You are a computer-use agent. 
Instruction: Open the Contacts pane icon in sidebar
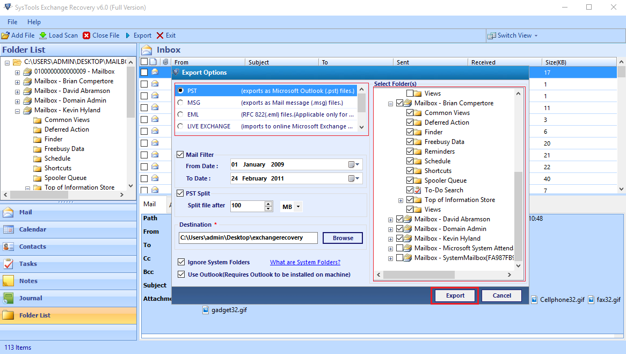pyautogui.click(x=9, y=247)
